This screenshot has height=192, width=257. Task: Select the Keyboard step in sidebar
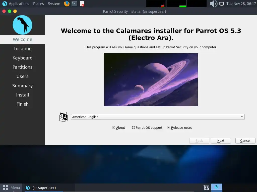pos(22,58)
